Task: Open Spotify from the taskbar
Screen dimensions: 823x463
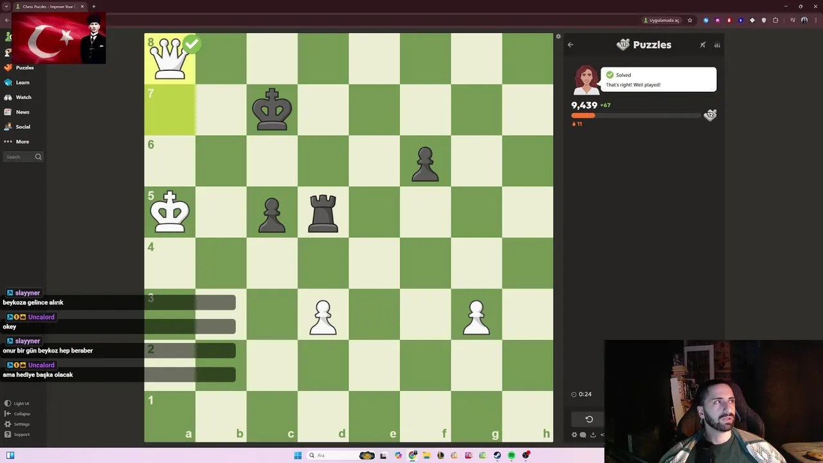Action: click(x=511, y=455)
